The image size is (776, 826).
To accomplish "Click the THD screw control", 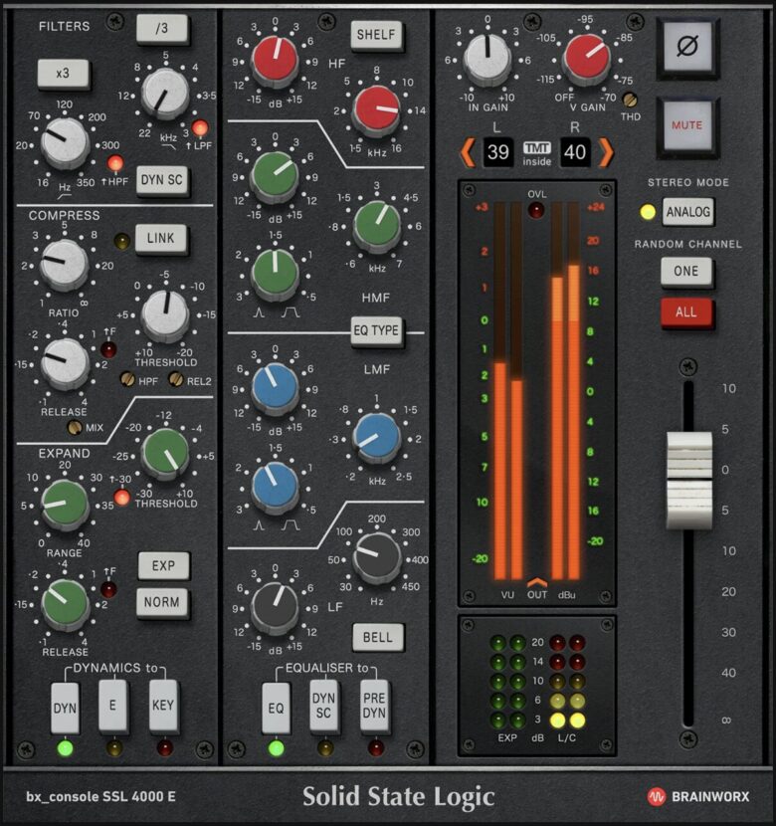I will tap(631, 105).
